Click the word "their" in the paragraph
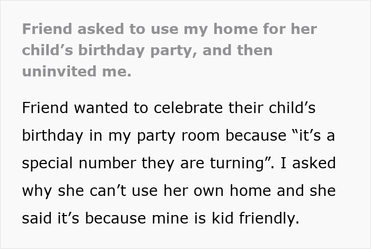This screenshot has width=371, height=249. pos(244,106)
